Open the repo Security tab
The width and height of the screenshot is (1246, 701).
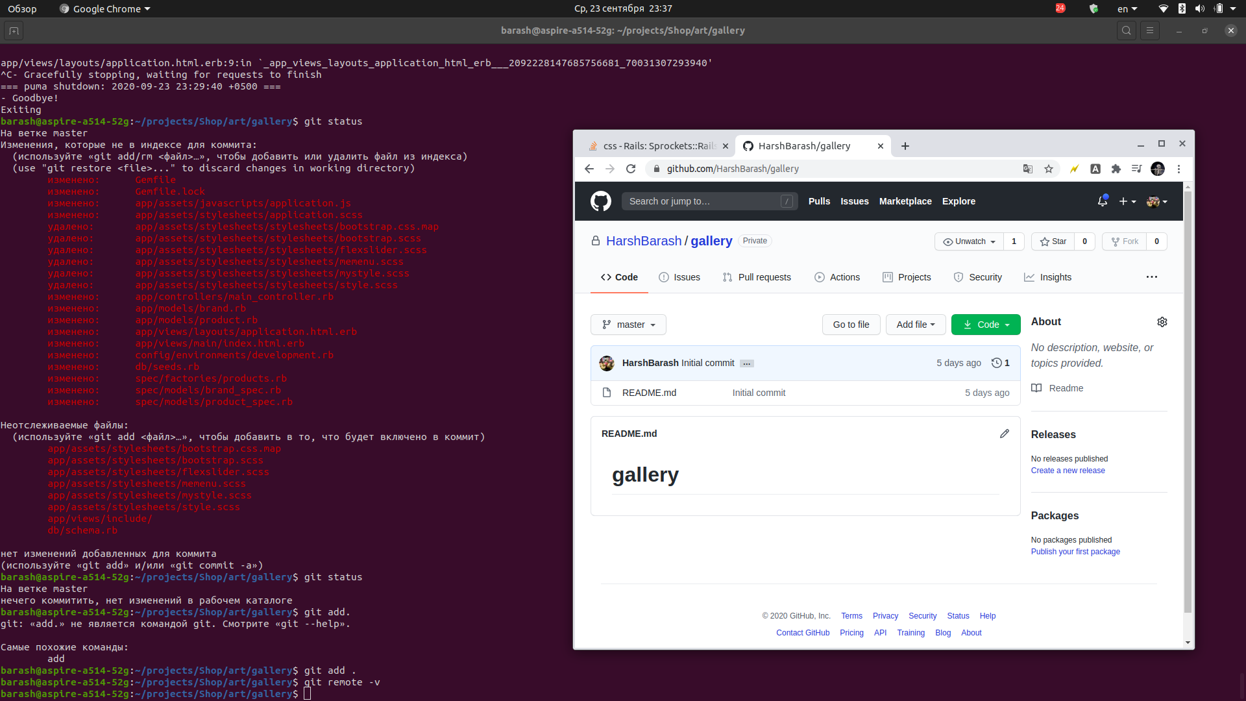[978, 277]
